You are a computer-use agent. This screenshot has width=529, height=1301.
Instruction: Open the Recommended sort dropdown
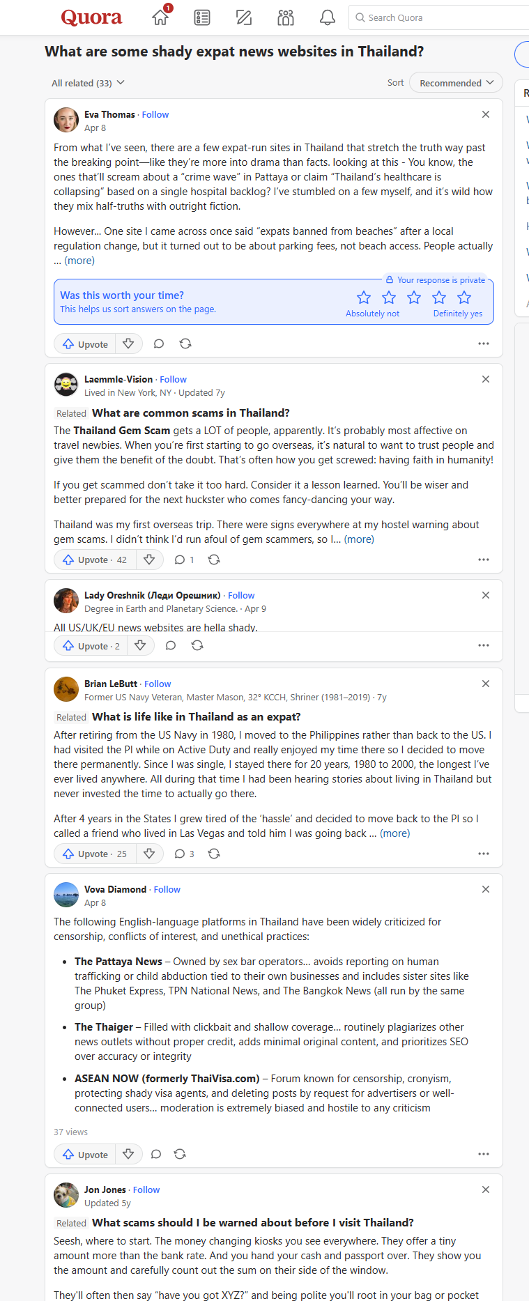tap(457, 83)
